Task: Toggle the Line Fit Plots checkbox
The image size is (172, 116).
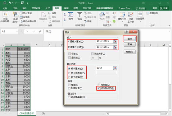Action: tap(99, 88)
